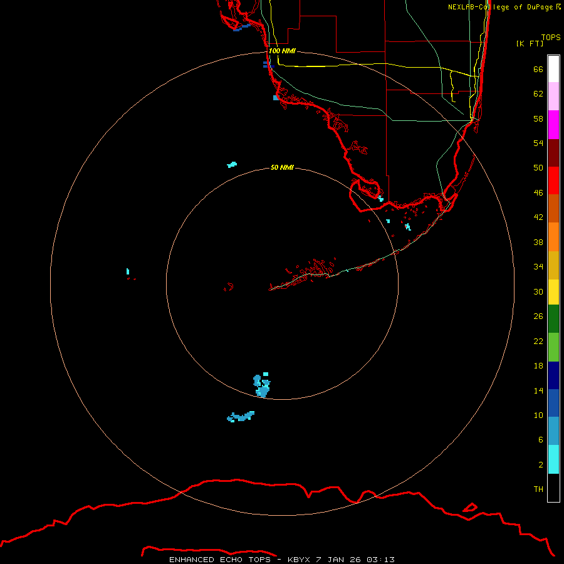The width and height of the screenshot is (564, 564).
Task: Click the '54' legend scale number
Action: click(538, 143)
